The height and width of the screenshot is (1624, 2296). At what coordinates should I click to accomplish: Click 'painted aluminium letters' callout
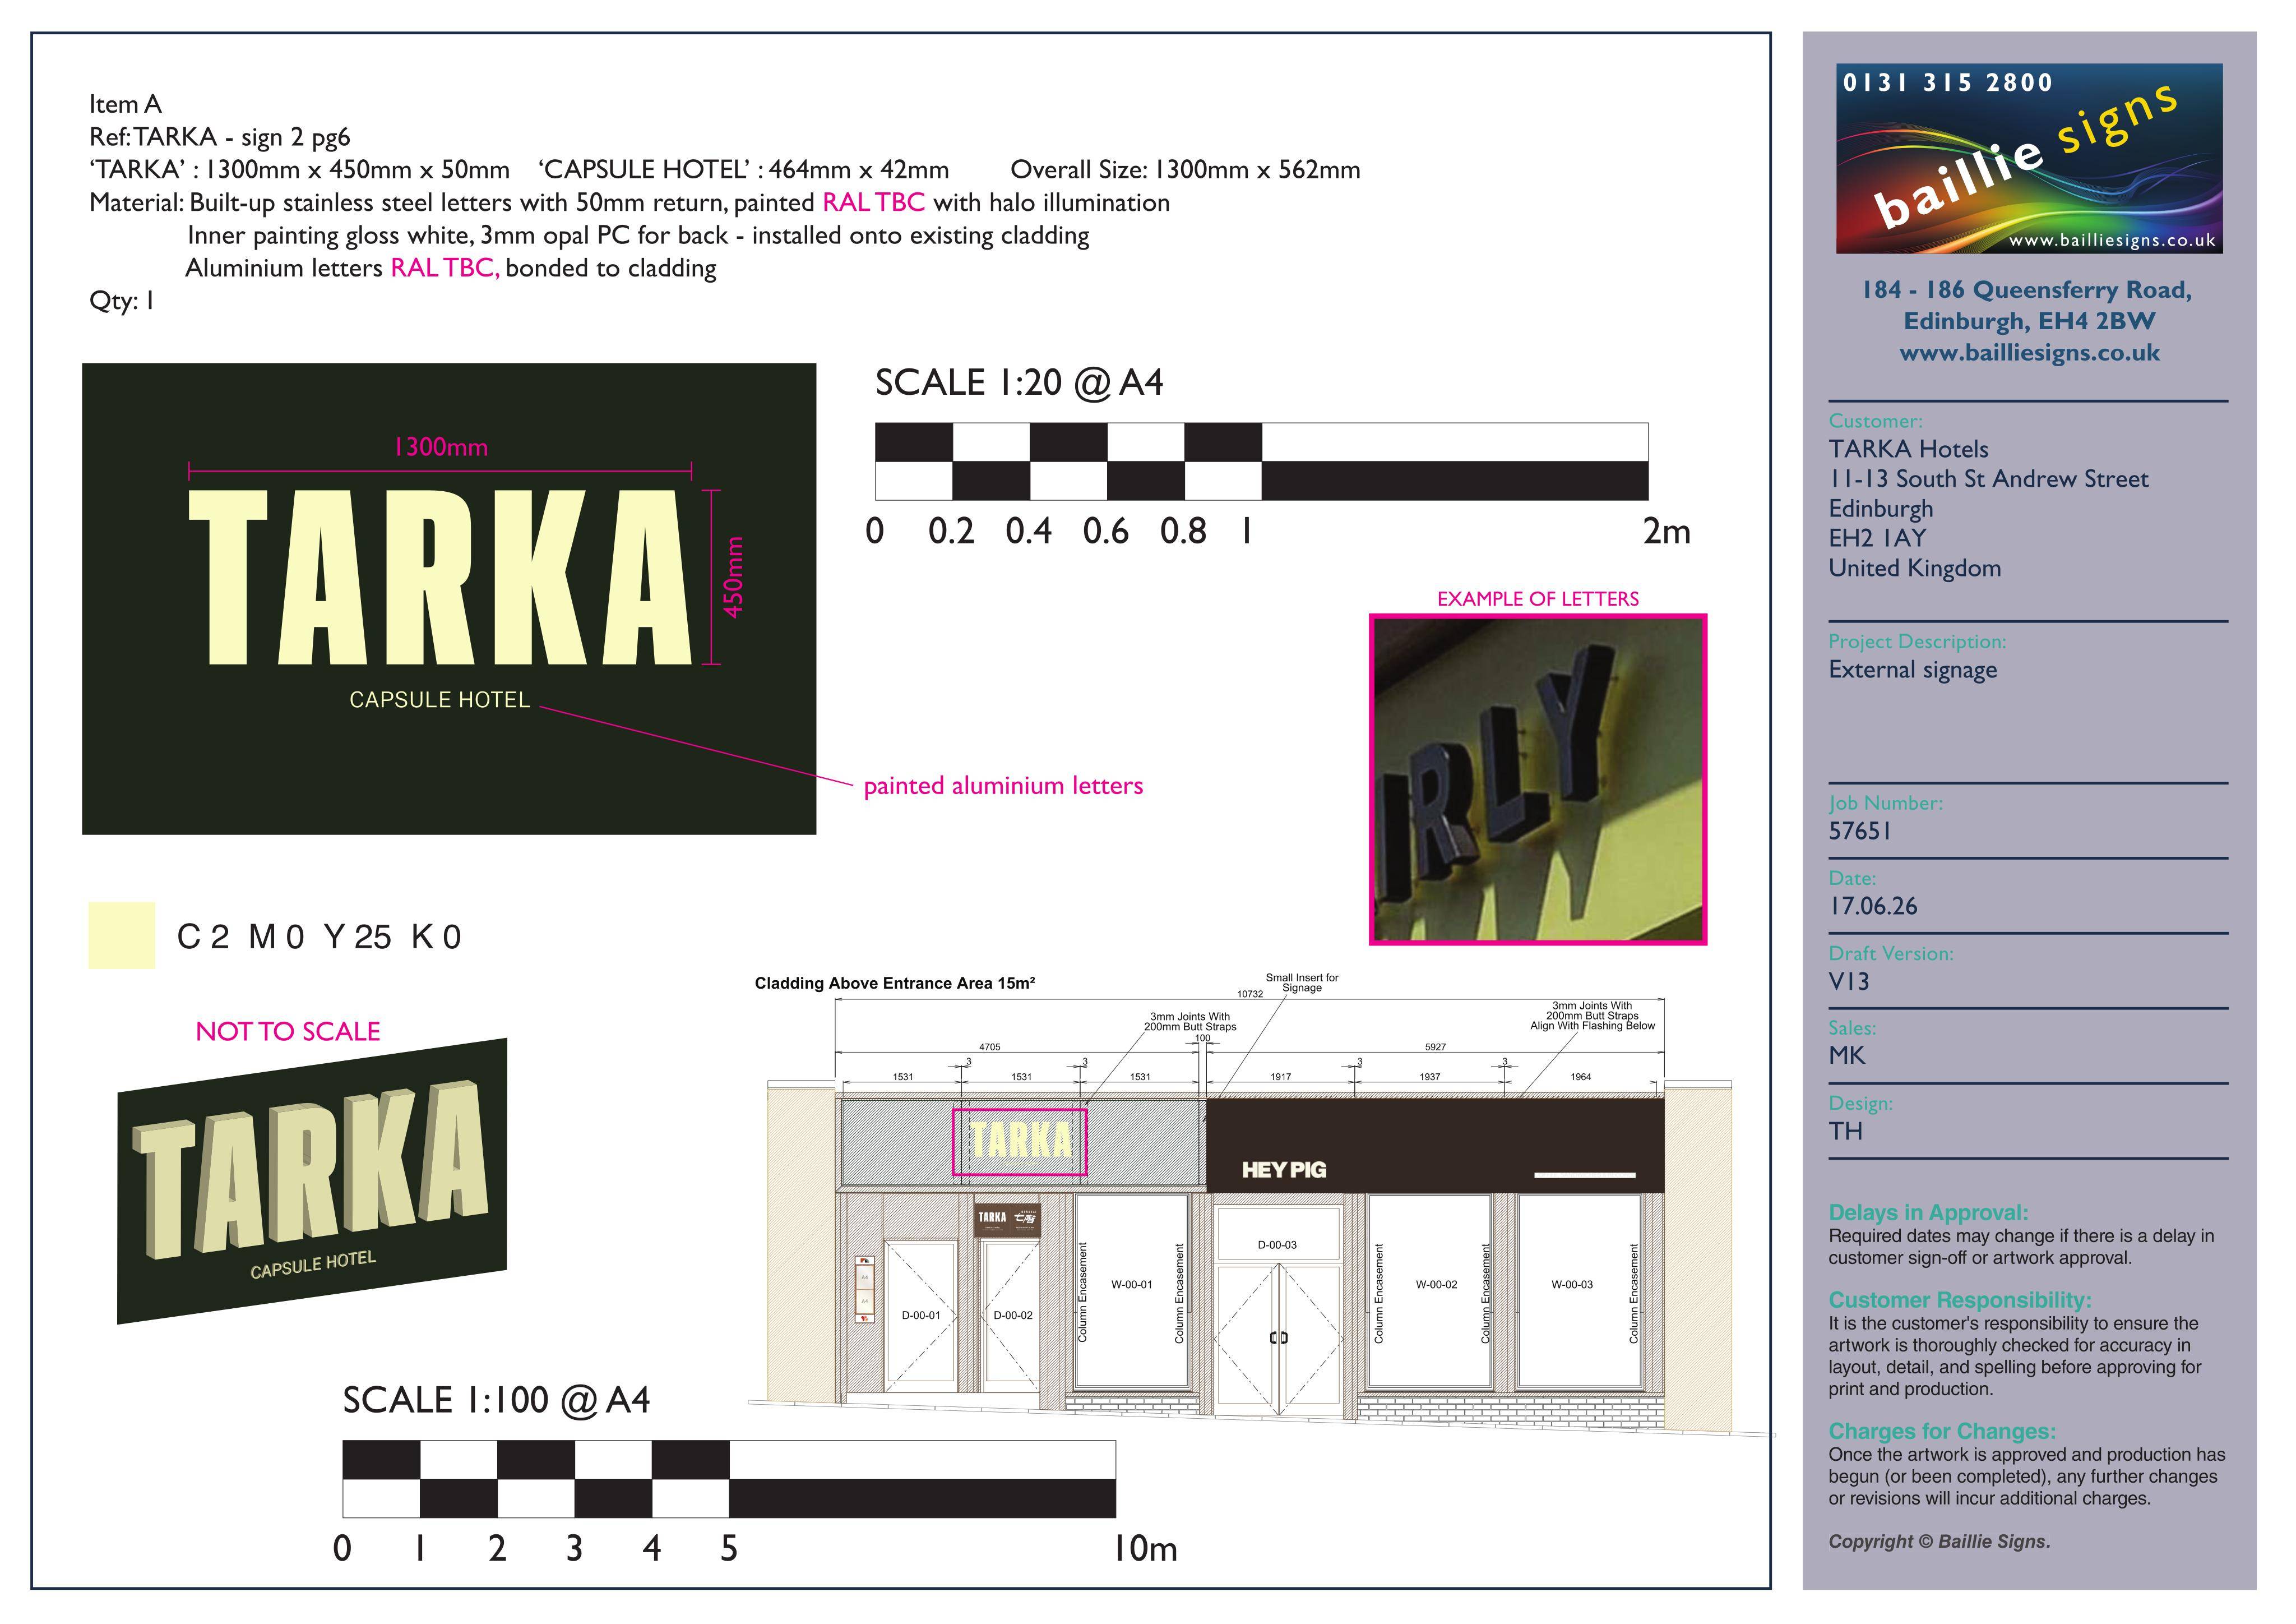coord(1003,786)
